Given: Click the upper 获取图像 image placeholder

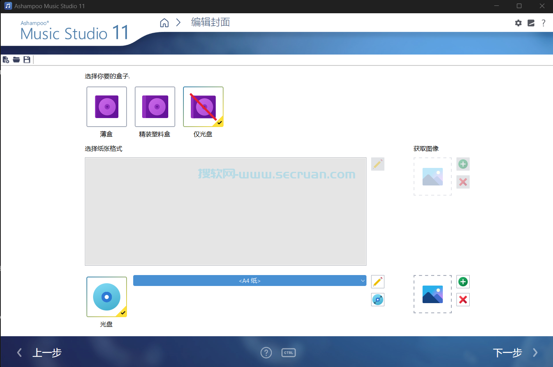Looking at the screenshot, I should tap(433, 176).
